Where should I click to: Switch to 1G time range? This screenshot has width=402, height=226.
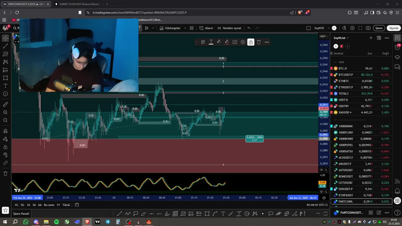click(16, 205)
